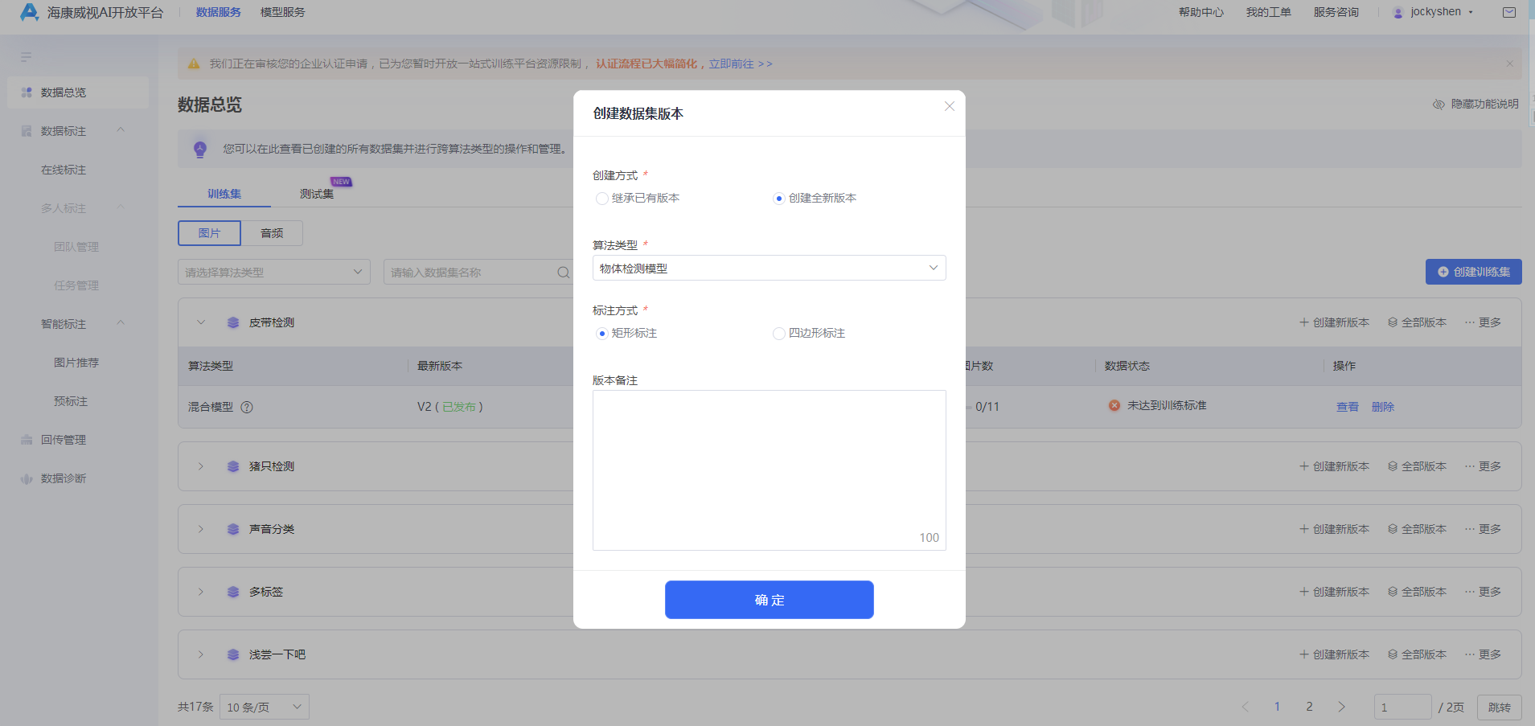Click the 隐藏功能说明 eye icon
The height and width of the screenshot is (726, 1535).
1439,105
